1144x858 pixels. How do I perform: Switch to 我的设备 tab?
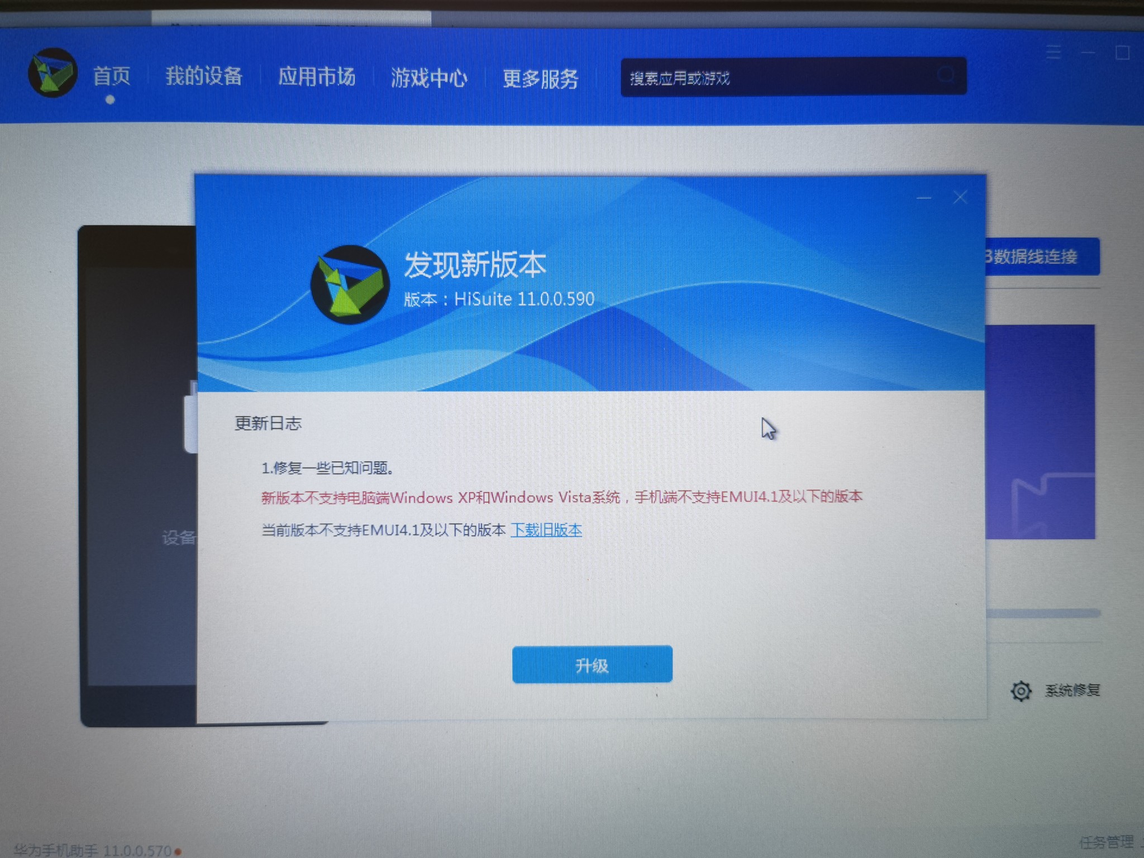tap(204, 76)
